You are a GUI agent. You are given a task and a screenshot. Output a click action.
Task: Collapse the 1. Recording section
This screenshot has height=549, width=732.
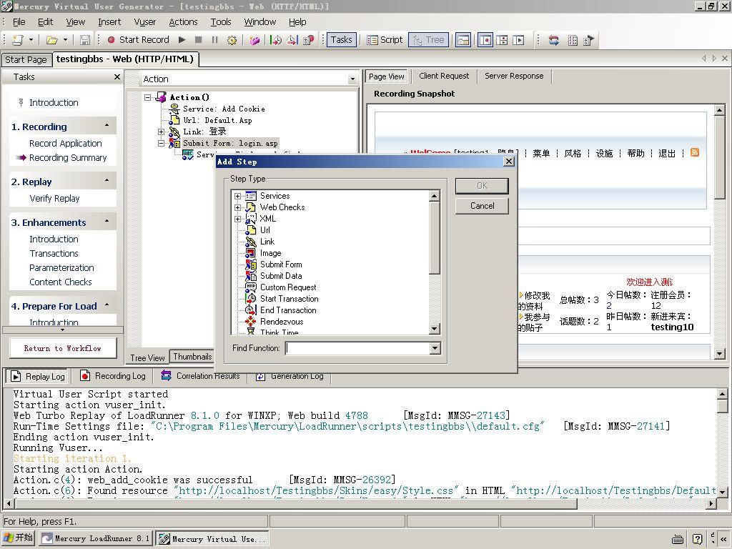tap(107, 126)
